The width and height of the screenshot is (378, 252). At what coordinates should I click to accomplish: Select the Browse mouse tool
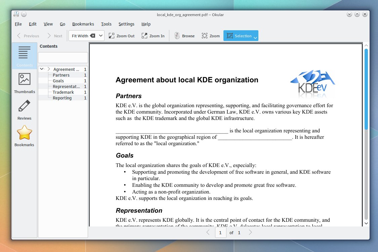(x=185, y=36)
